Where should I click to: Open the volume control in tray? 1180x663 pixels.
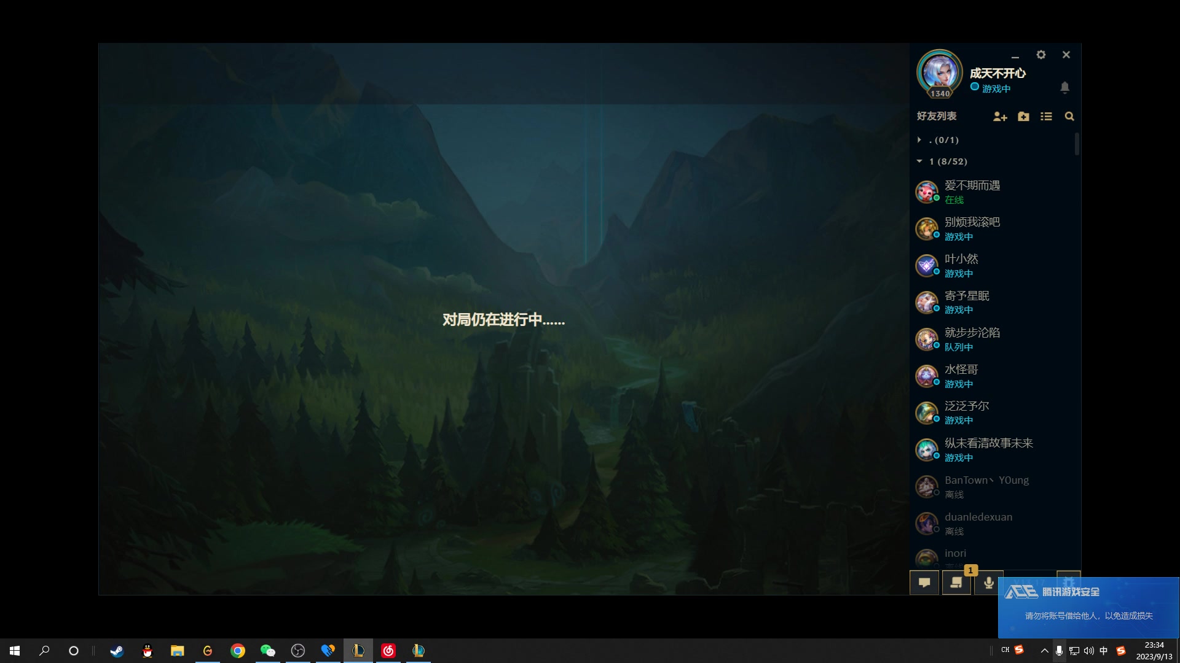click(x=1089, y=651)
